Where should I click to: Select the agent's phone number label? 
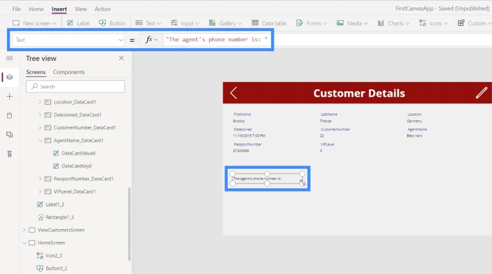click(267, 179)
